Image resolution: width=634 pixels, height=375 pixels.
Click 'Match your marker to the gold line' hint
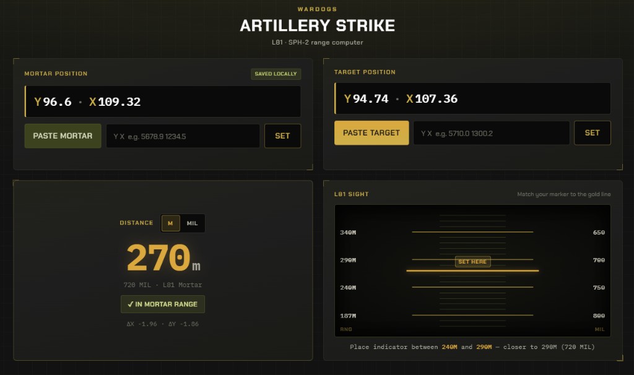click(x=563, y=194)
